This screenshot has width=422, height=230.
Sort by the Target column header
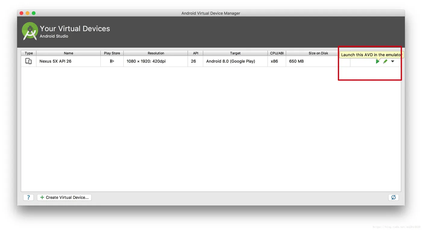pyautogui.click(x=235, y=53)
